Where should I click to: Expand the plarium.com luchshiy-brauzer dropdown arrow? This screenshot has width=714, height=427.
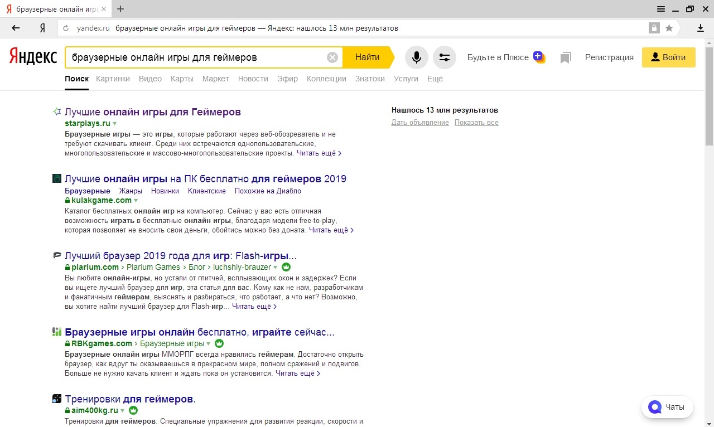point(276,268)
